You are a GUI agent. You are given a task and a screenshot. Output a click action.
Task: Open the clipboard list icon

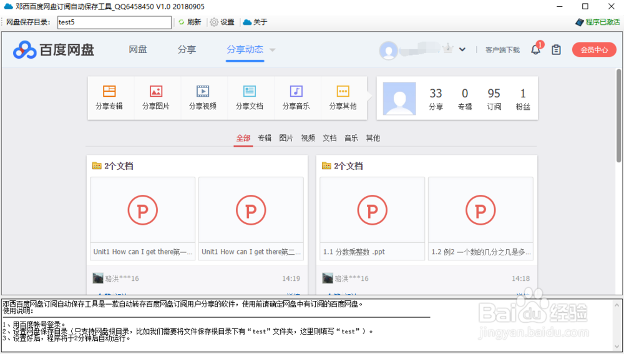click(x=556, y=50)
